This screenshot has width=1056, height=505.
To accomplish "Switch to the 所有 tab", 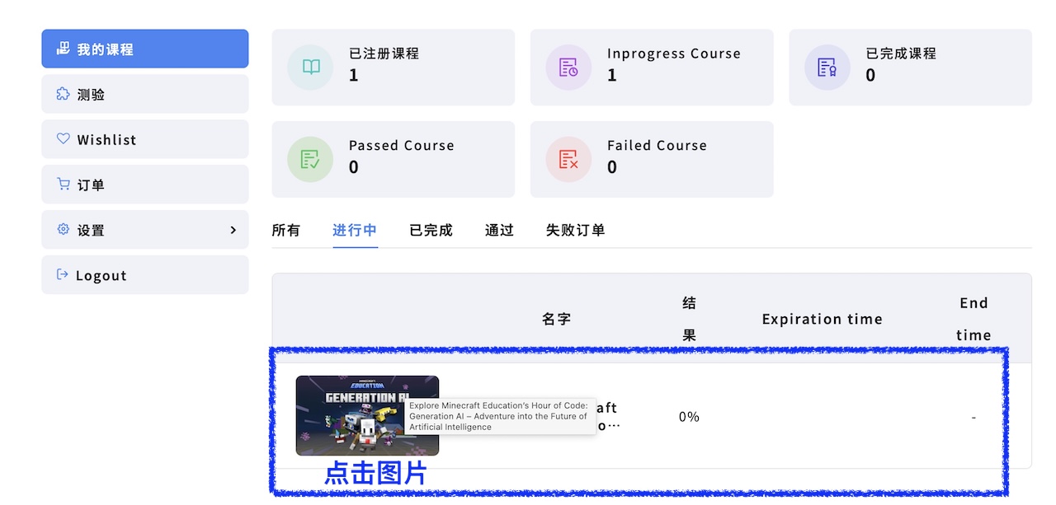I will 286,230.
